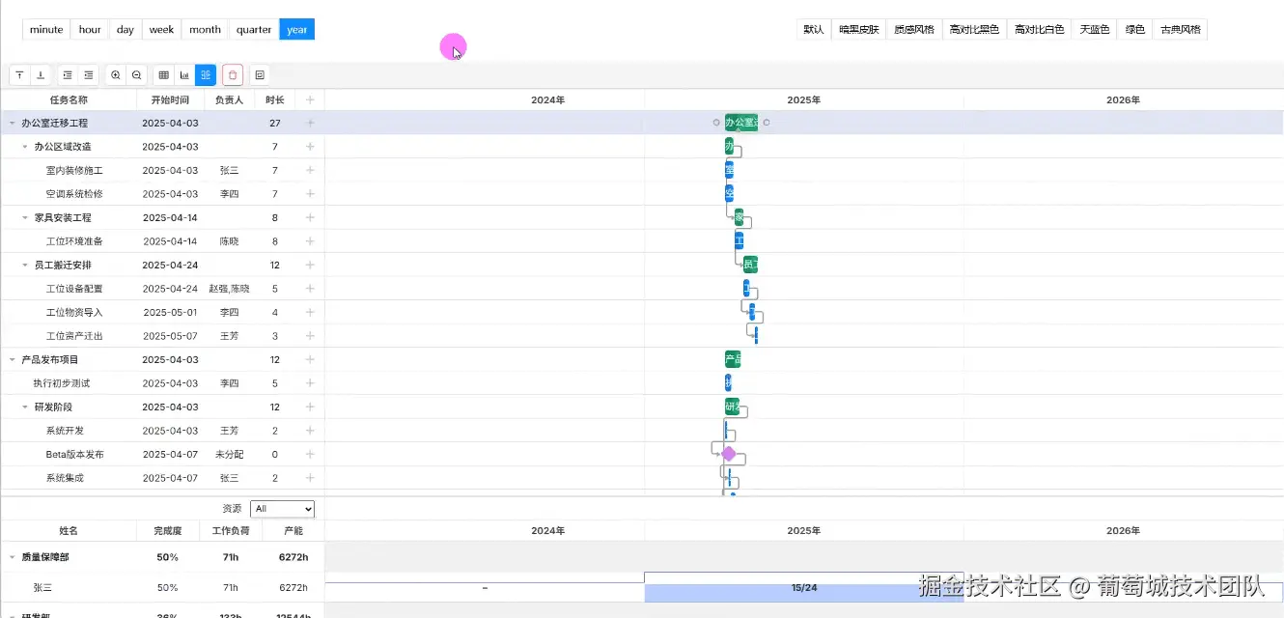Click the plus icon on 执行初步测试 row
The width and height of the screenshot is (1284, 618).
(310, 383)
